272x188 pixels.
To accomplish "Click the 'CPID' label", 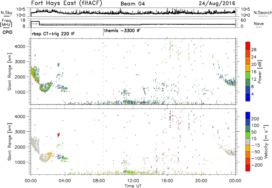I will tap(7, 32).
